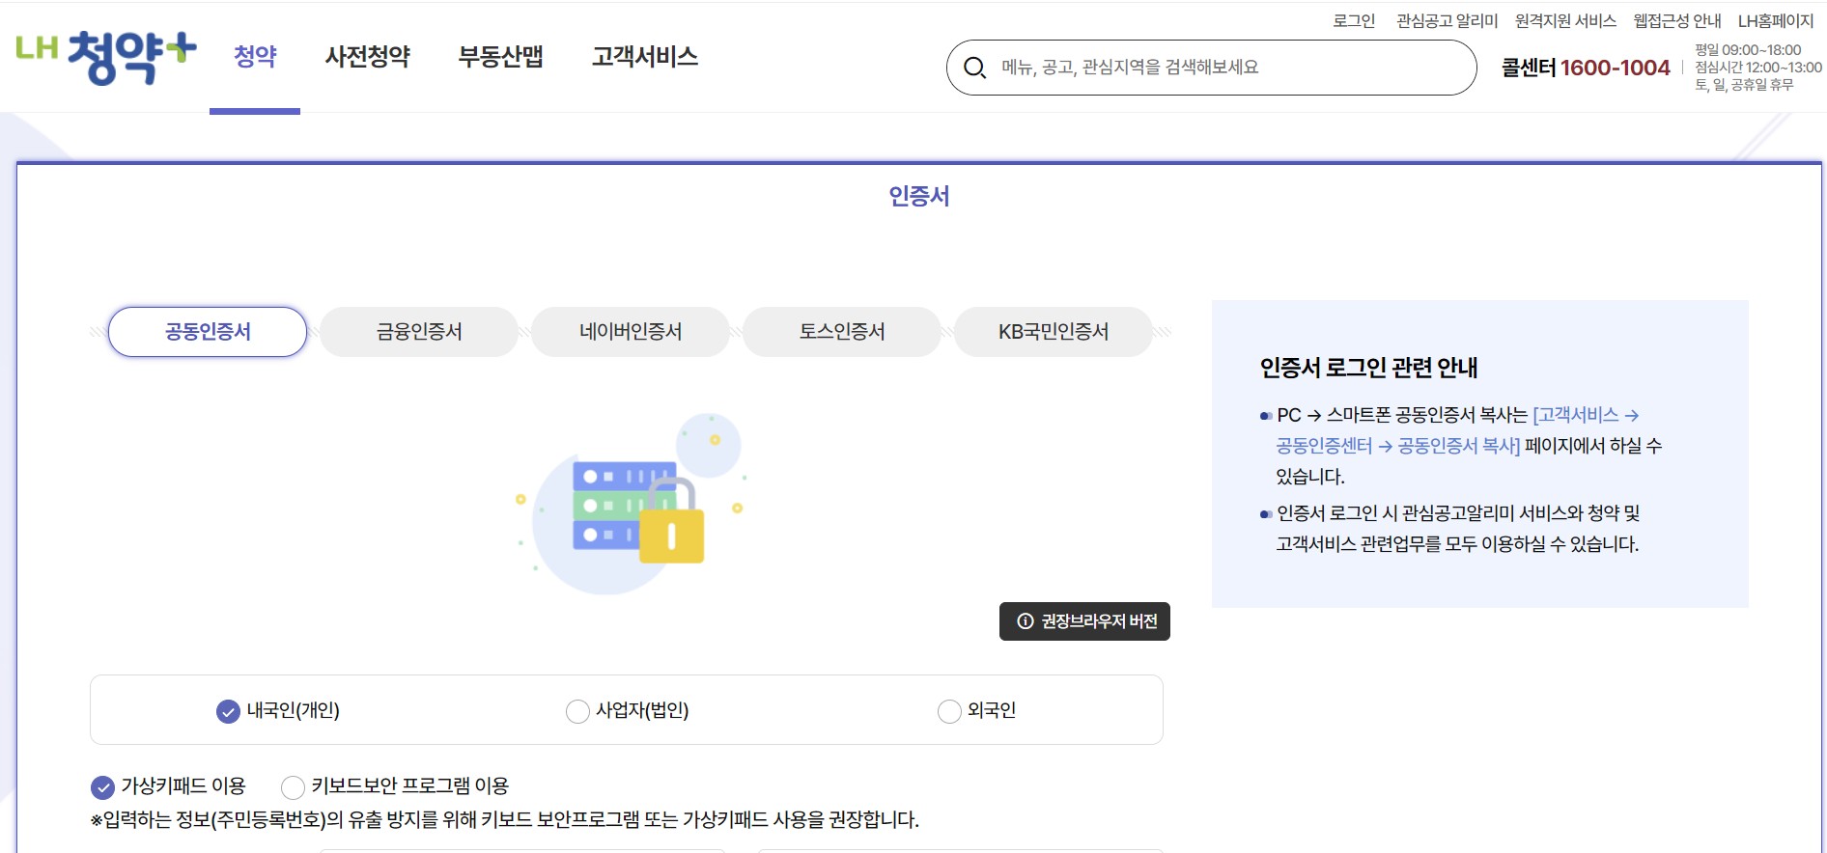The height and width of the screenshot is (853, 1827).
Task: Open 웹접근성 안내 link
Action: 1677,20
